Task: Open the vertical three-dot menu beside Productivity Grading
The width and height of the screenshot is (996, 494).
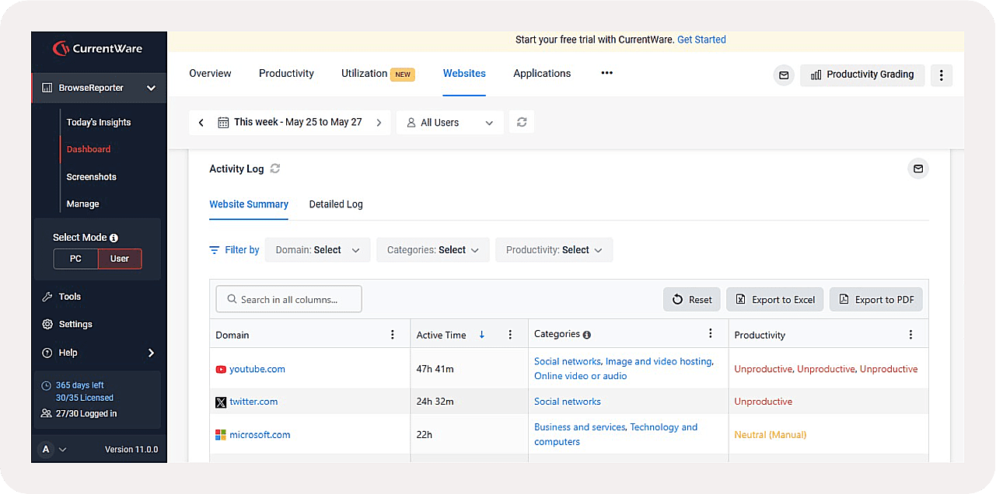Action: 941,75
